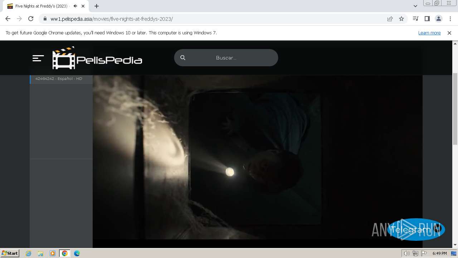This screenshot has width=458, height=258.
Task: Click the page vertical scrollbar thumb
Action: (x=455, y=109)
